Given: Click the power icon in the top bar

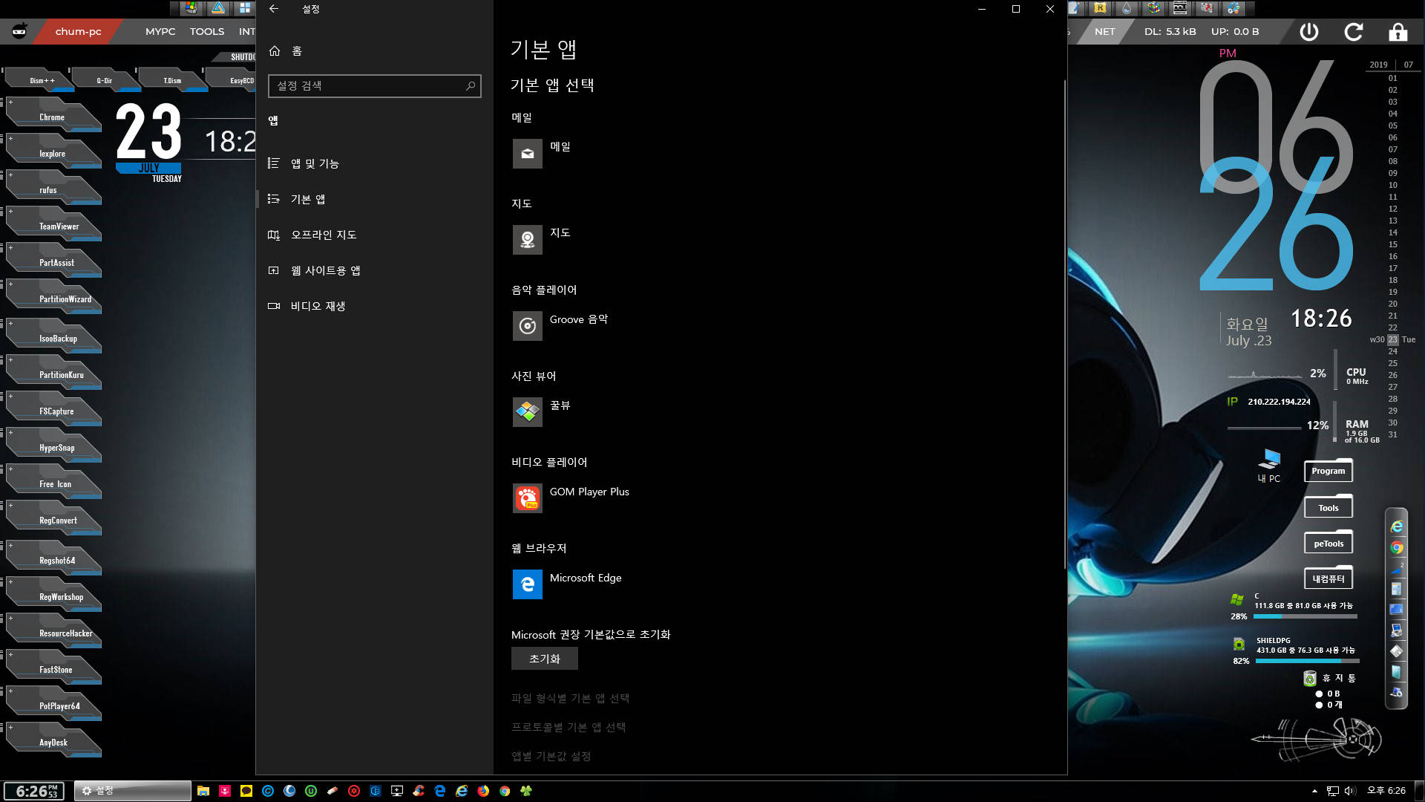Looking at the screenshot, I should tap(1309, 32).
